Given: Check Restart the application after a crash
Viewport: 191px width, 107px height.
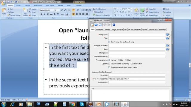Looking at the screenshot, I should (109, 67).
